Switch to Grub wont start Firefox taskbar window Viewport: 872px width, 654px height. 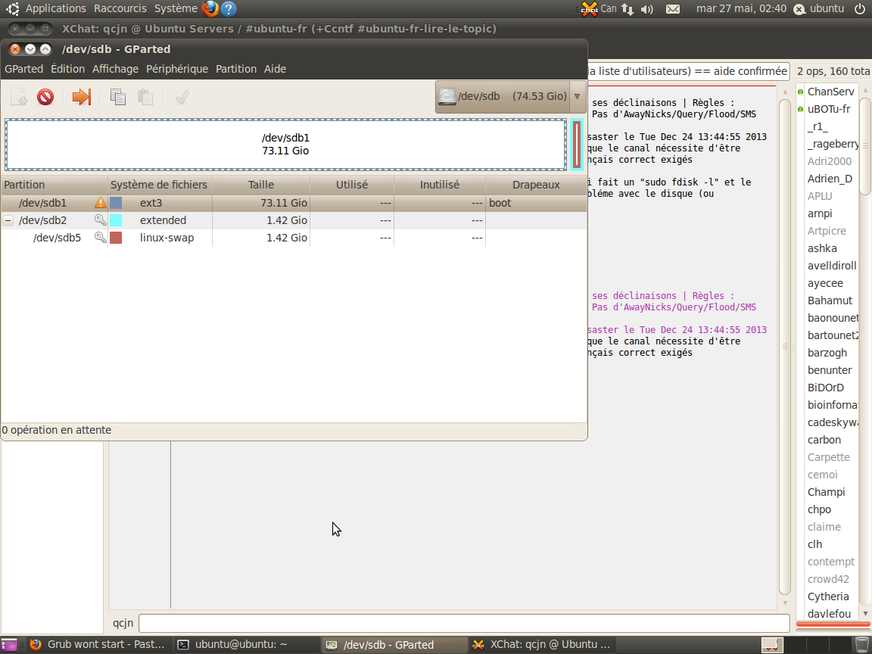[98, 645]
